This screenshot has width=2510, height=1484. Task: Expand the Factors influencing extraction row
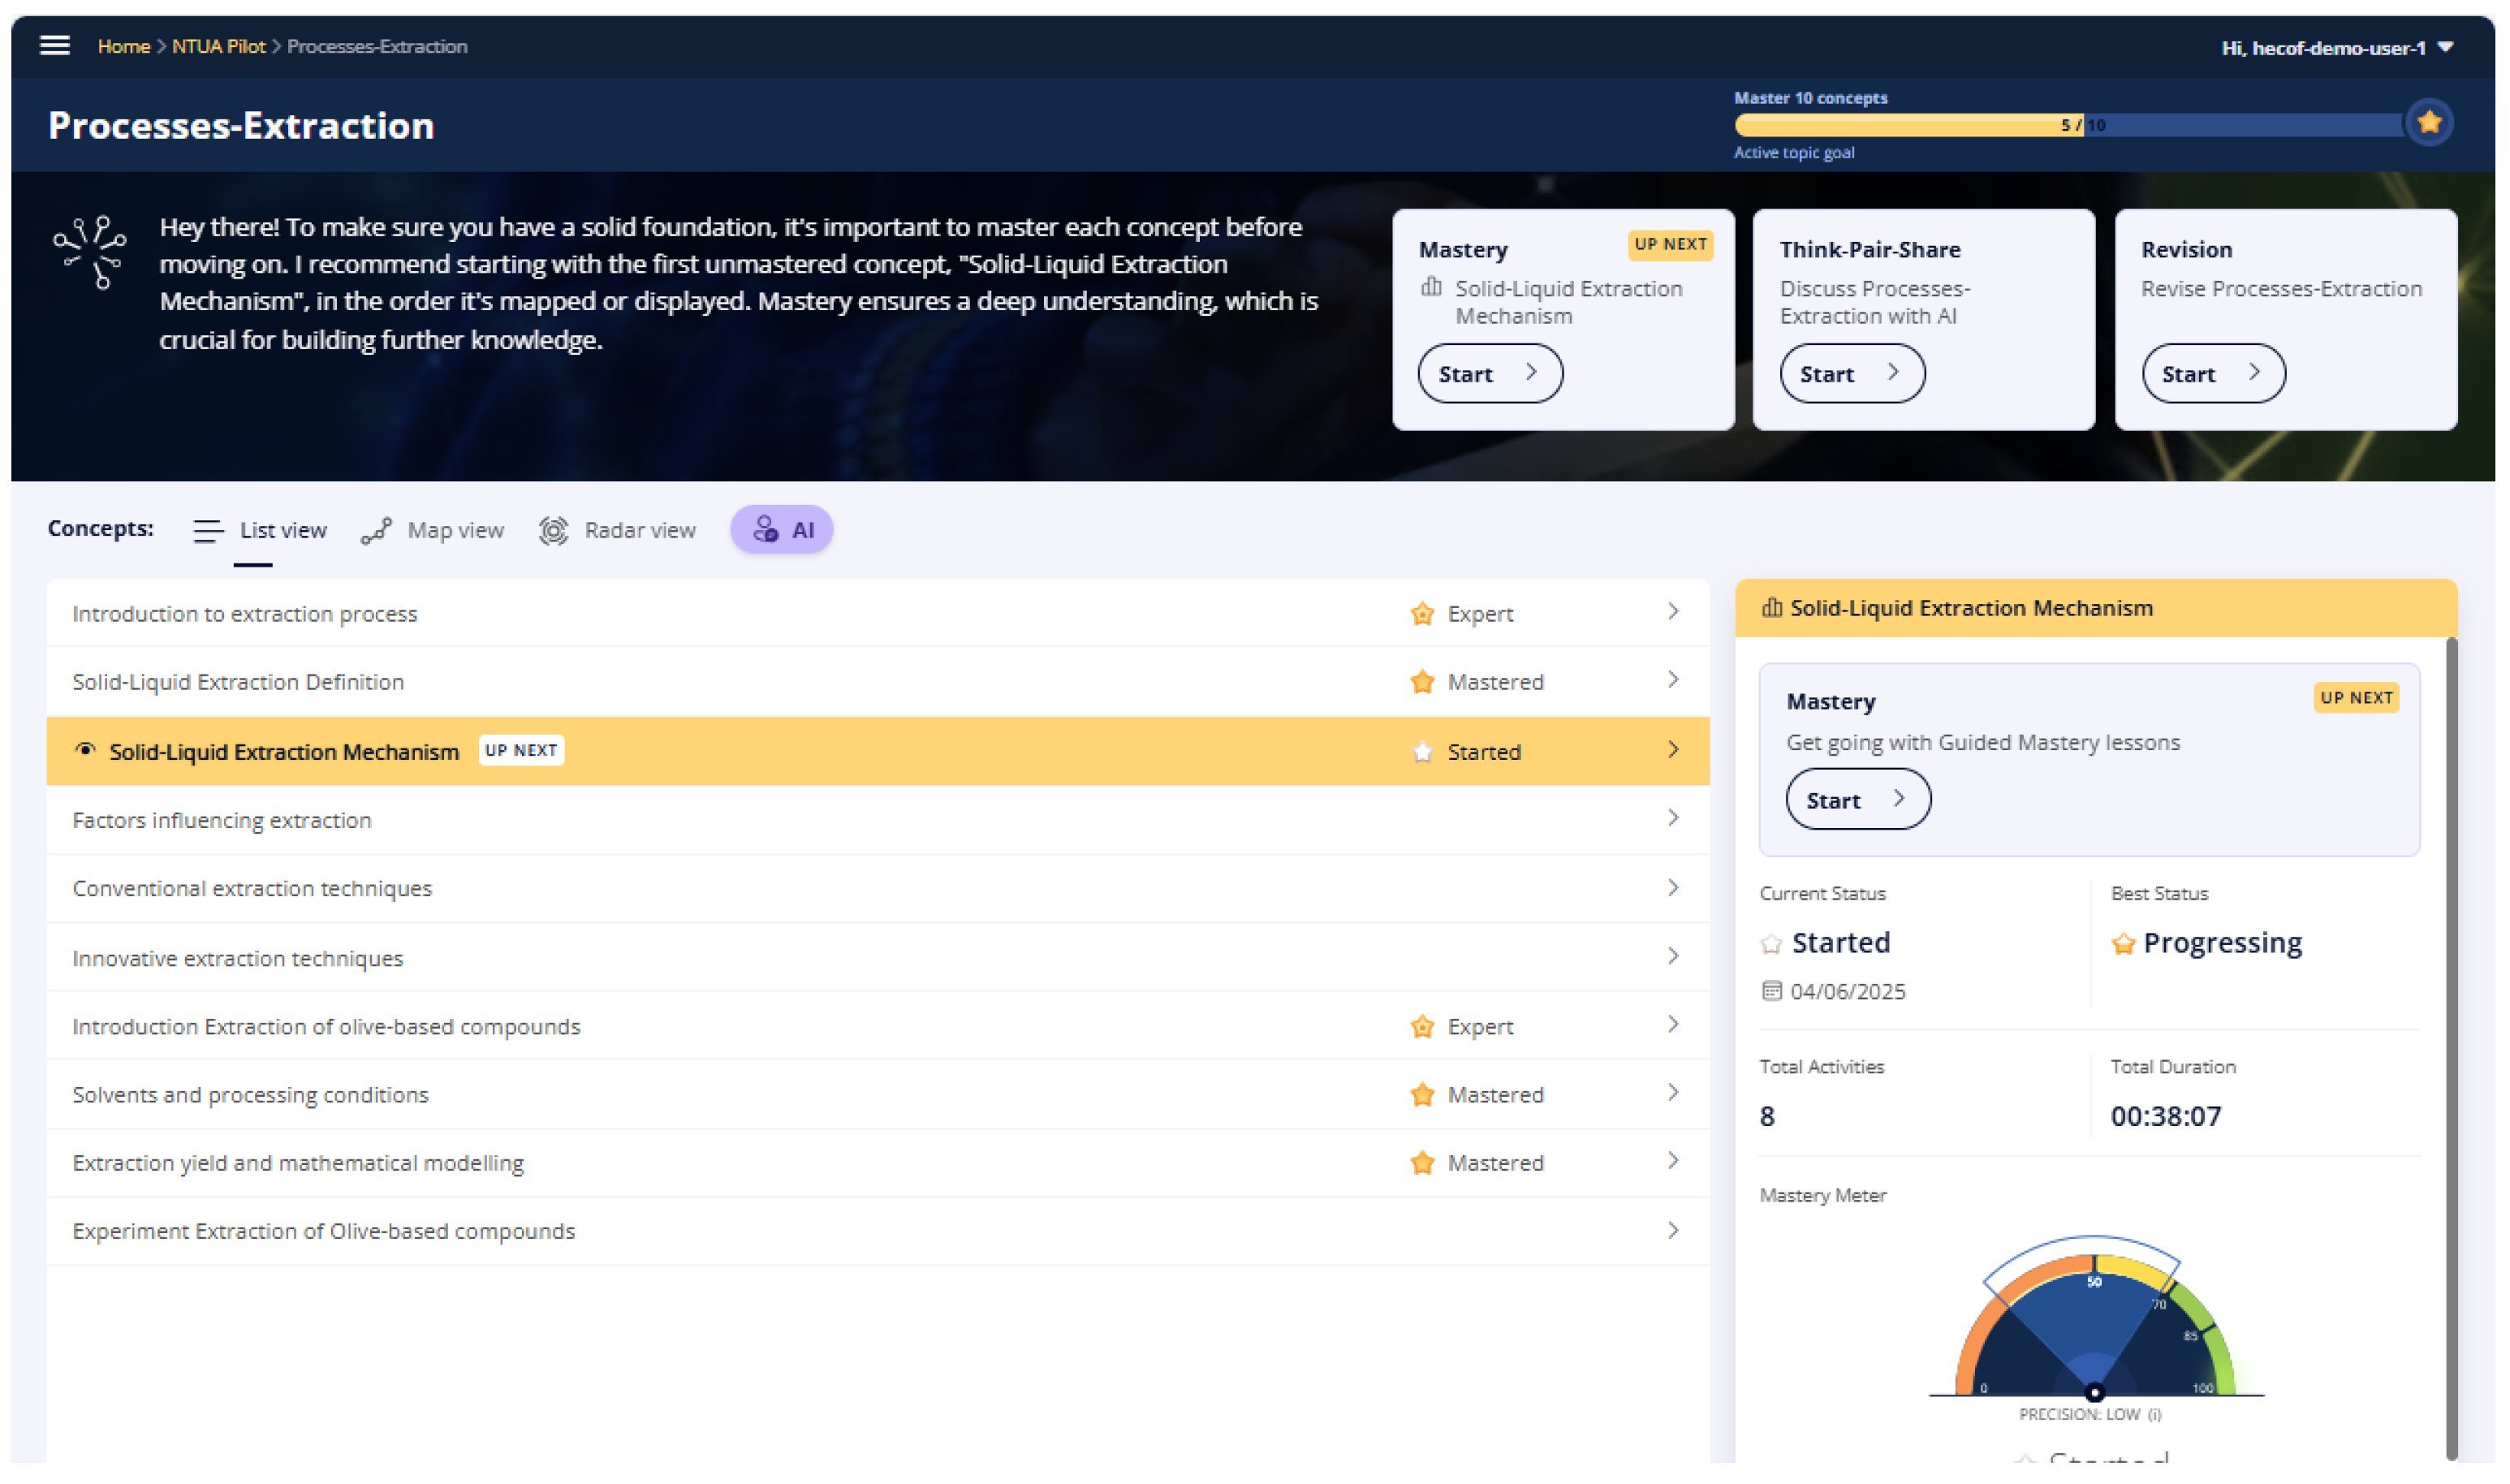[1673, 819]
